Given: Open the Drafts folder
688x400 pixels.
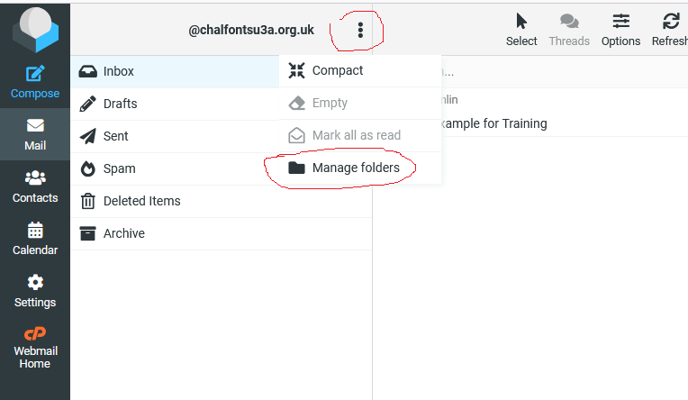Looking at the screenshot, I should coord(120,104).
